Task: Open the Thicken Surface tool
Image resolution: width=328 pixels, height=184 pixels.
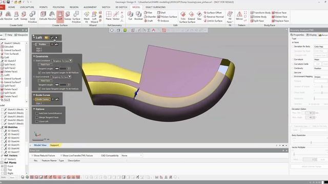Action: (x=167, y=17)
